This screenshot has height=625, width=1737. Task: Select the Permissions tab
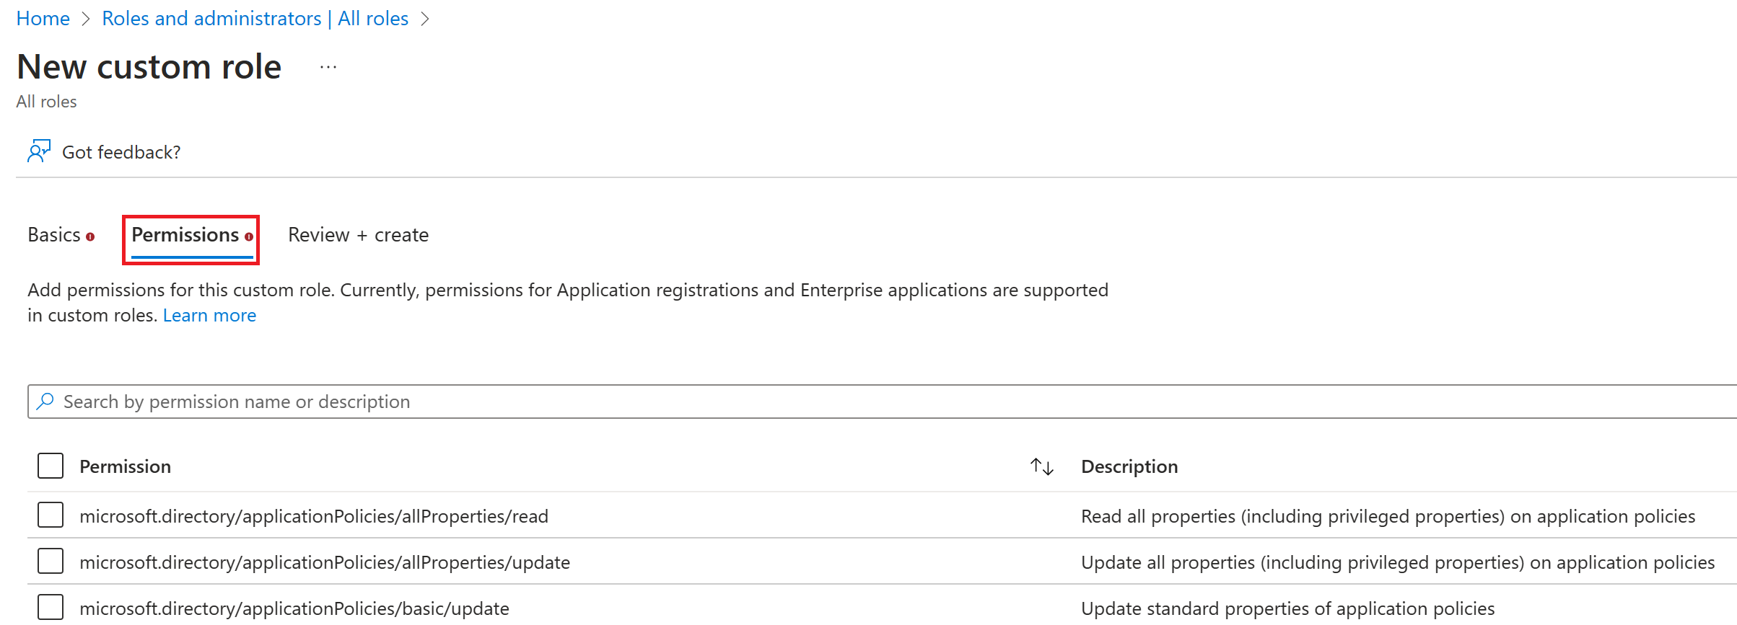[x=185, y=235]
